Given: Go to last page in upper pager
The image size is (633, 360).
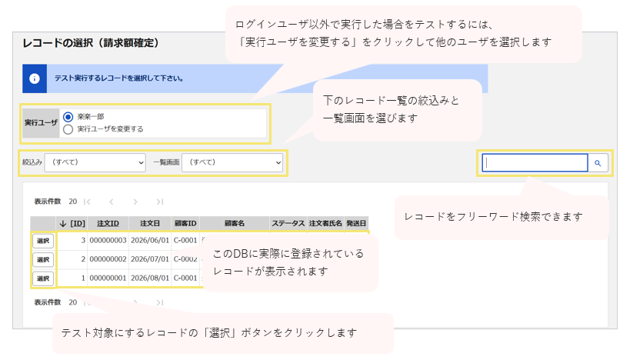Looking at the screenshot, I should (160, 202).
